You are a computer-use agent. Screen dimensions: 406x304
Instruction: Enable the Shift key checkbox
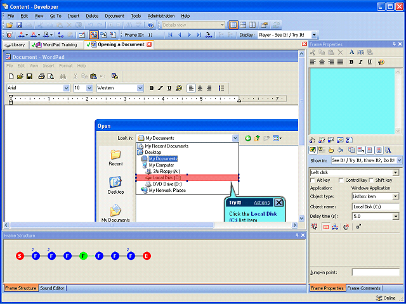coord(371,180)
